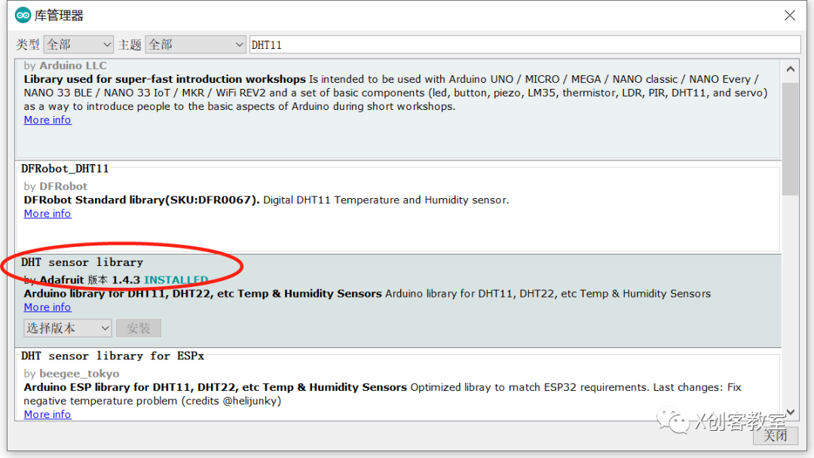The image size is (814, 458).
Task: Click the scrollbar up arrow
Action: (790, 69)
